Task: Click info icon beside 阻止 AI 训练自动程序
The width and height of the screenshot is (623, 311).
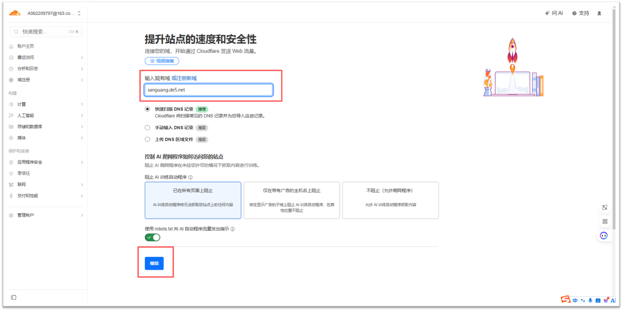Action: (x=190, y=177)
